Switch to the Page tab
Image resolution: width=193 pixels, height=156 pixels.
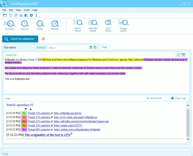click(104, 47)
